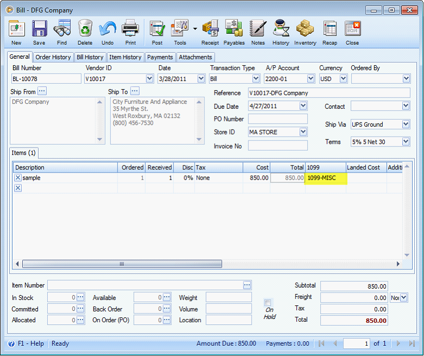The image size is (424, 356).
Task: Expand the Contact dropdown
Action: click(406, 106)
